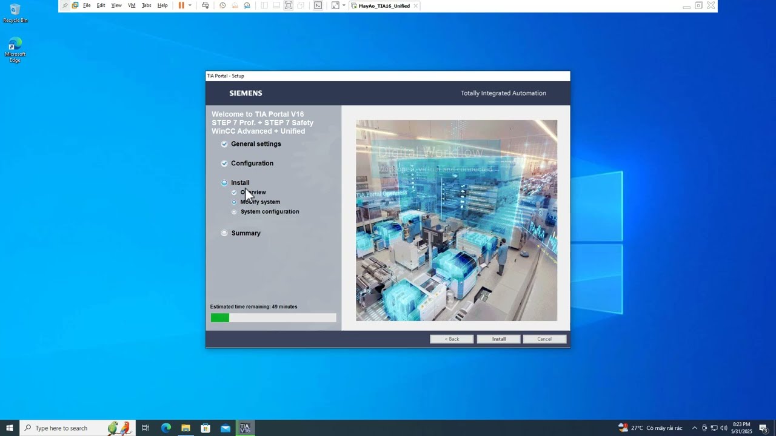776x436 pixels.
Task: Open the View menu
Action: coord(116,5)
